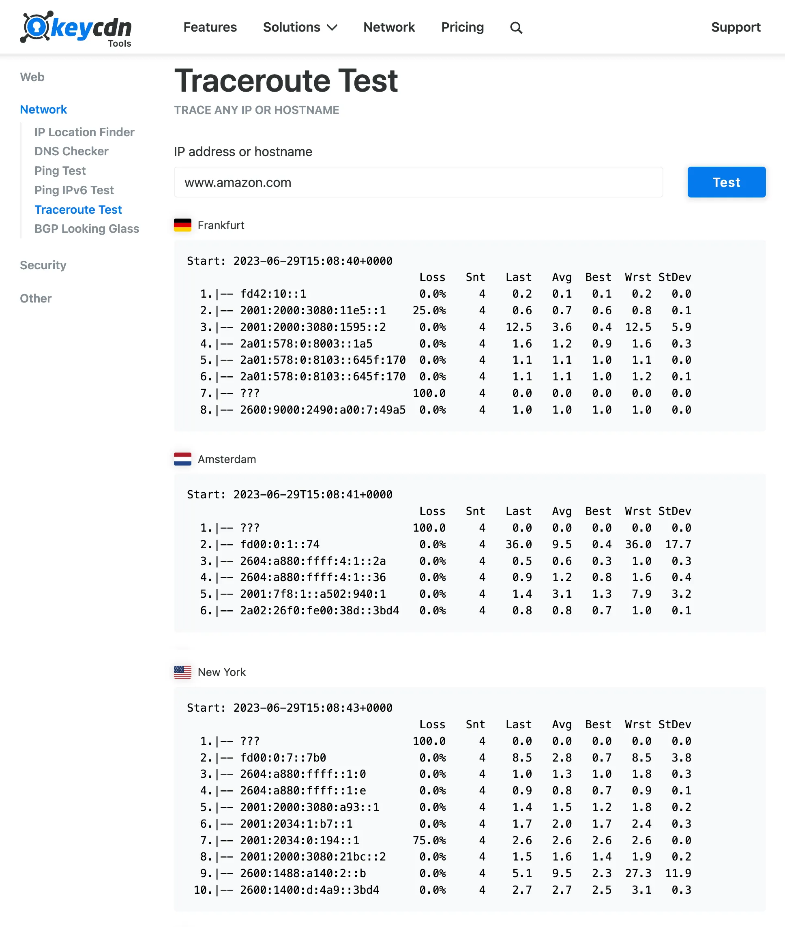Open the Features menu item
This screenshot has width=785, height=927.
[210, 28]
